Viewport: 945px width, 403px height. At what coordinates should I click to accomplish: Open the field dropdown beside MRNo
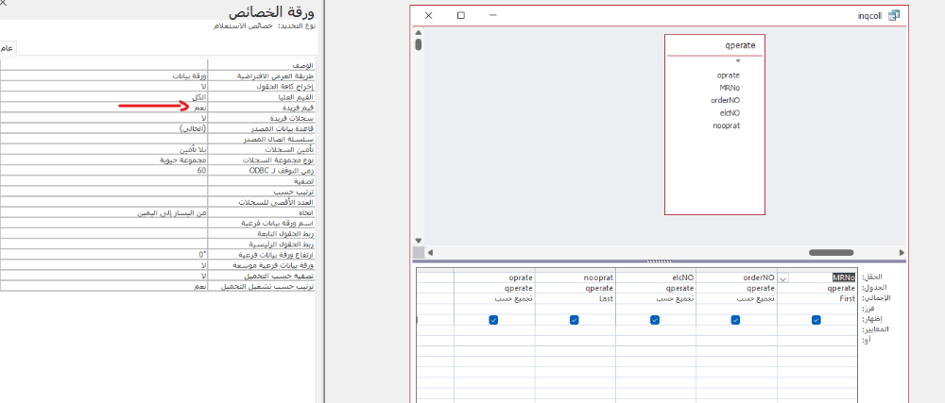tap(782, 277)
